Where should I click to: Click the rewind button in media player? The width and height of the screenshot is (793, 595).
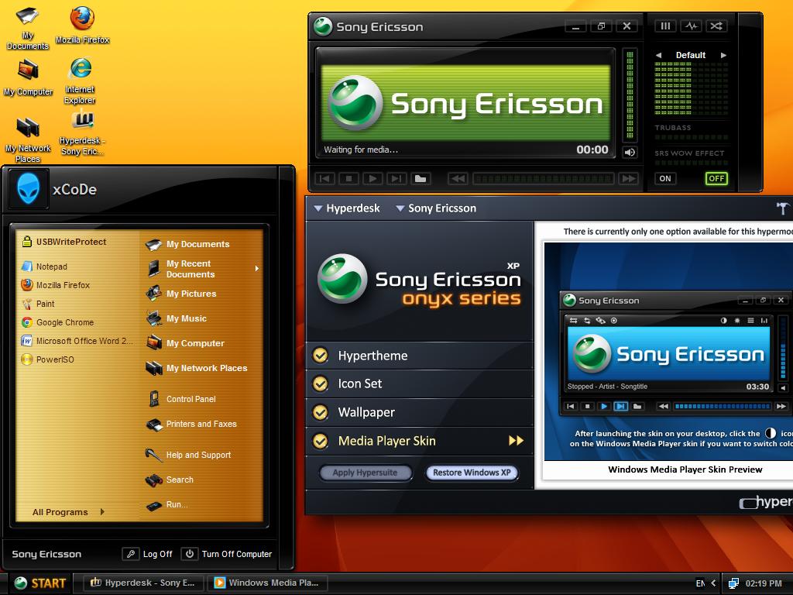pos(458,178)
